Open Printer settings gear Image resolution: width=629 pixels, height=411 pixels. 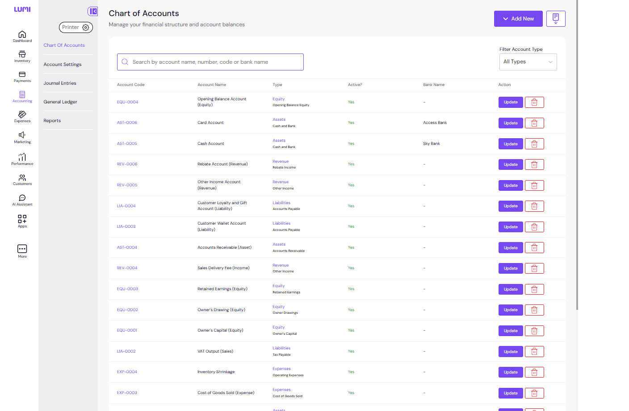tap(86, 27)
